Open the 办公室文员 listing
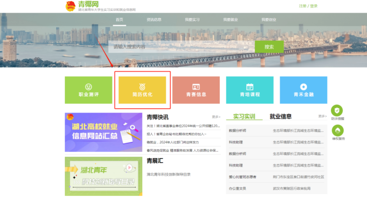367x204 pixels. pos(237,188)
